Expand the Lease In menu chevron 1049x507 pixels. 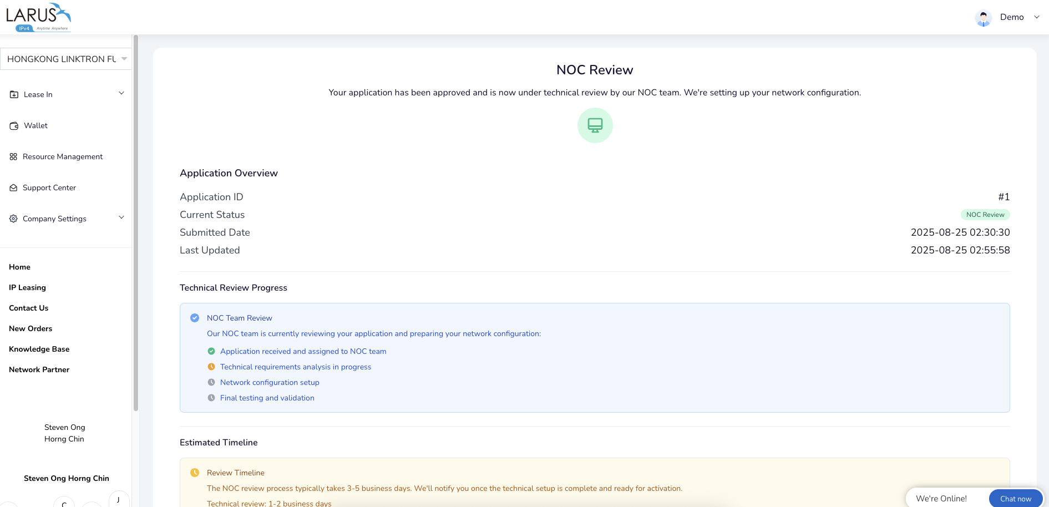(x=121, y=93)
